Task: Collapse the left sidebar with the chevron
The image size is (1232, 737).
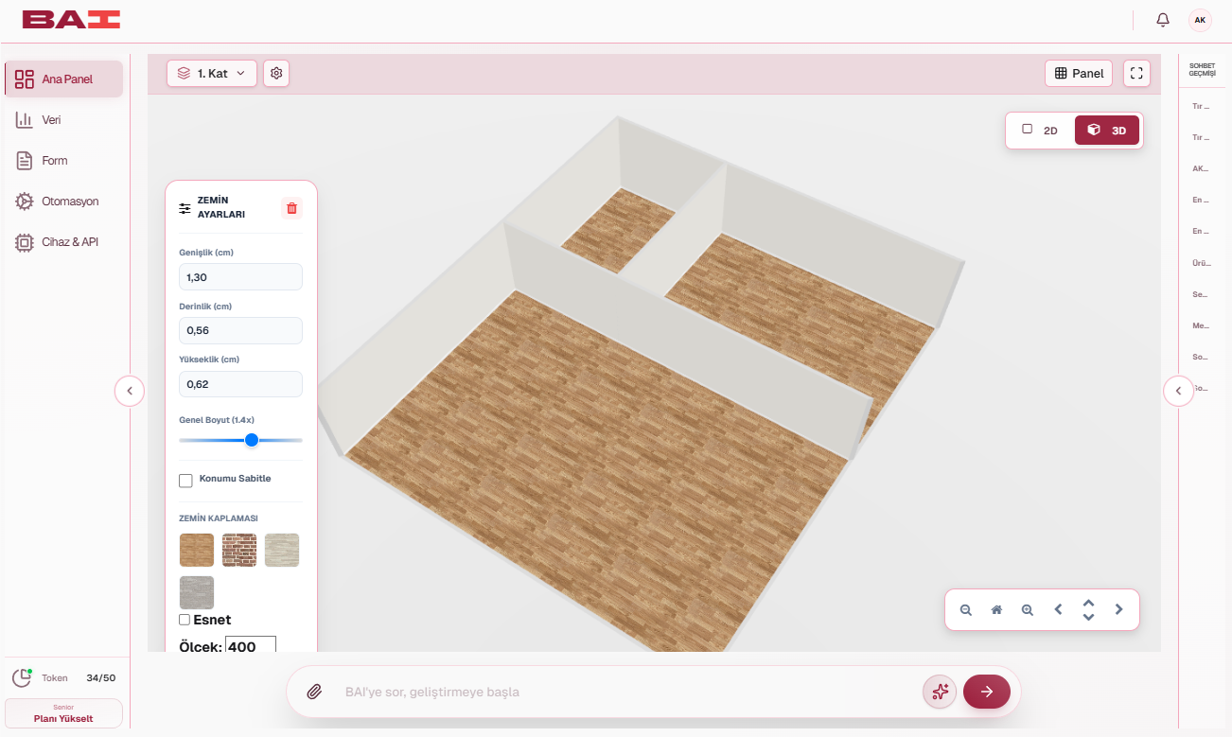Action: pyautogui.click(x=130, y=390)
